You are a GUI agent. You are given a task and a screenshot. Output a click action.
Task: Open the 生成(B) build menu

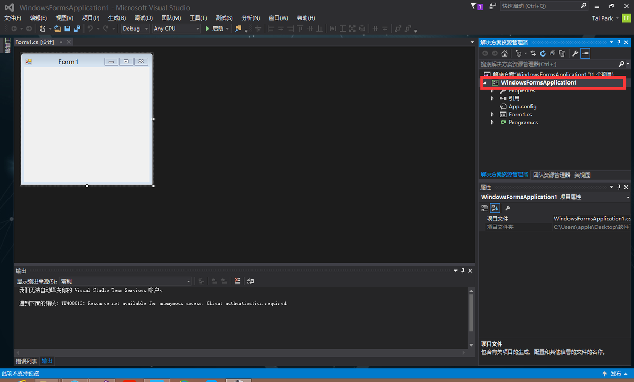click(117, 18)
